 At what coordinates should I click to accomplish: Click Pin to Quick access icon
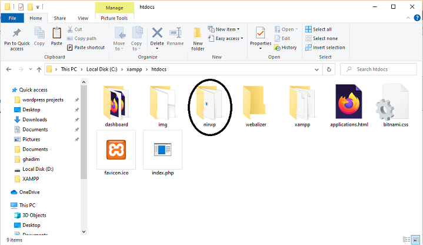pyautogui.click(x=16, y=33)
